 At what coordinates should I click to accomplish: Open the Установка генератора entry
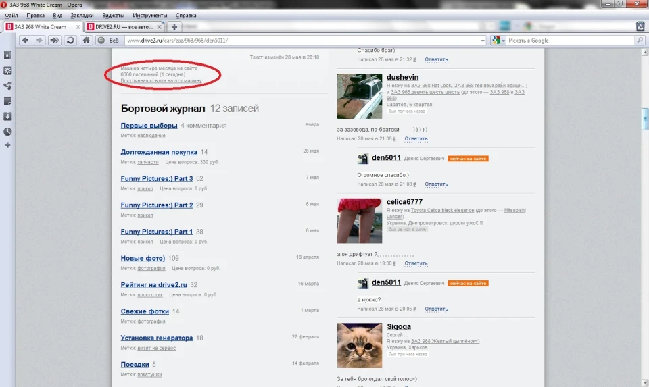coord(157,338)
